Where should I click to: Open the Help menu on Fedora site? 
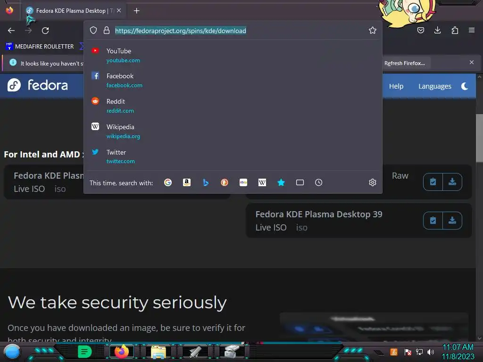coord(396,86)
